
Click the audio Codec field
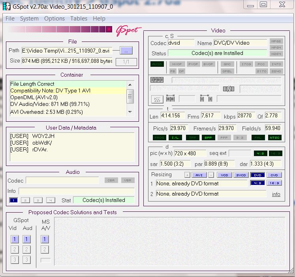[x=62, y=181]
